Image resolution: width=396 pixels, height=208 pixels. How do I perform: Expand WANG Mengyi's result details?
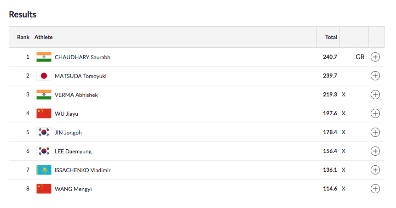click(375, 189)
